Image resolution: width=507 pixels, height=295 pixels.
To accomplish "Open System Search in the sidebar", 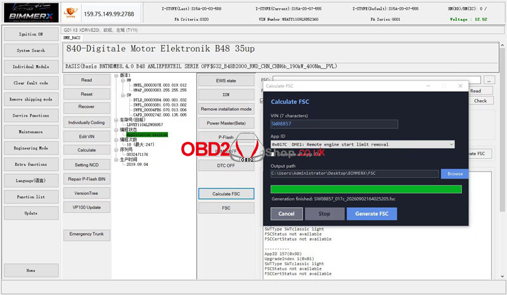I will click(31, 51).
